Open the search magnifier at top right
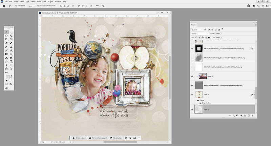The width and height of the screenshot is (271, 146). pos(258,6)
